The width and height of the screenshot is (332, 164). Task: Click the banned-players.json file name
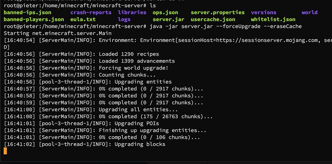tap(34, 20)
